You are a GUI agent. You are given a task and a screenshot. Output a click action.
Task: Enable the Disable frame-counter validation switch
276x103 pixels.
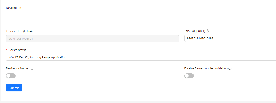pos(189,76)
